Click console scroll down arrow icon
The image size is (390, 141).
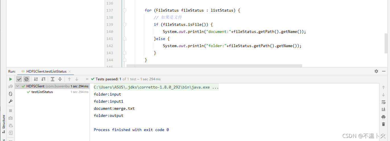[x=383, y=95]
